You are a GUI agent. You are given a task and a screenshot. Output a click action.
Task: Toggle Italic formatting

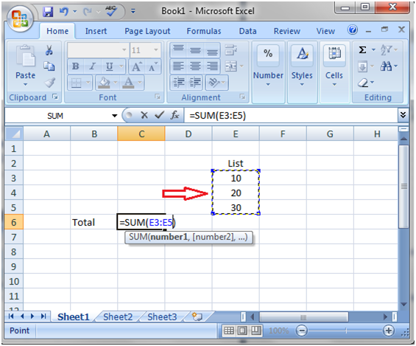coord(92,66)
